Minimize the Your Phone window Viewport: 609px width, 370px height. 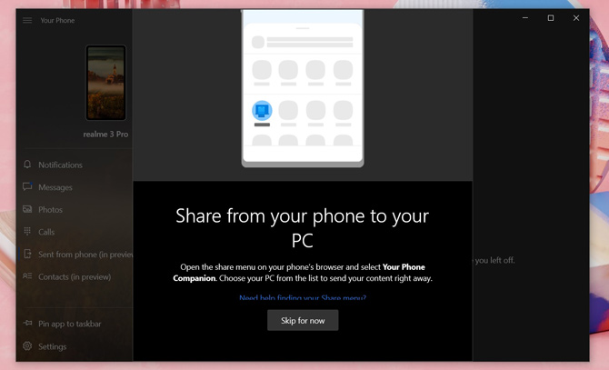525,18
